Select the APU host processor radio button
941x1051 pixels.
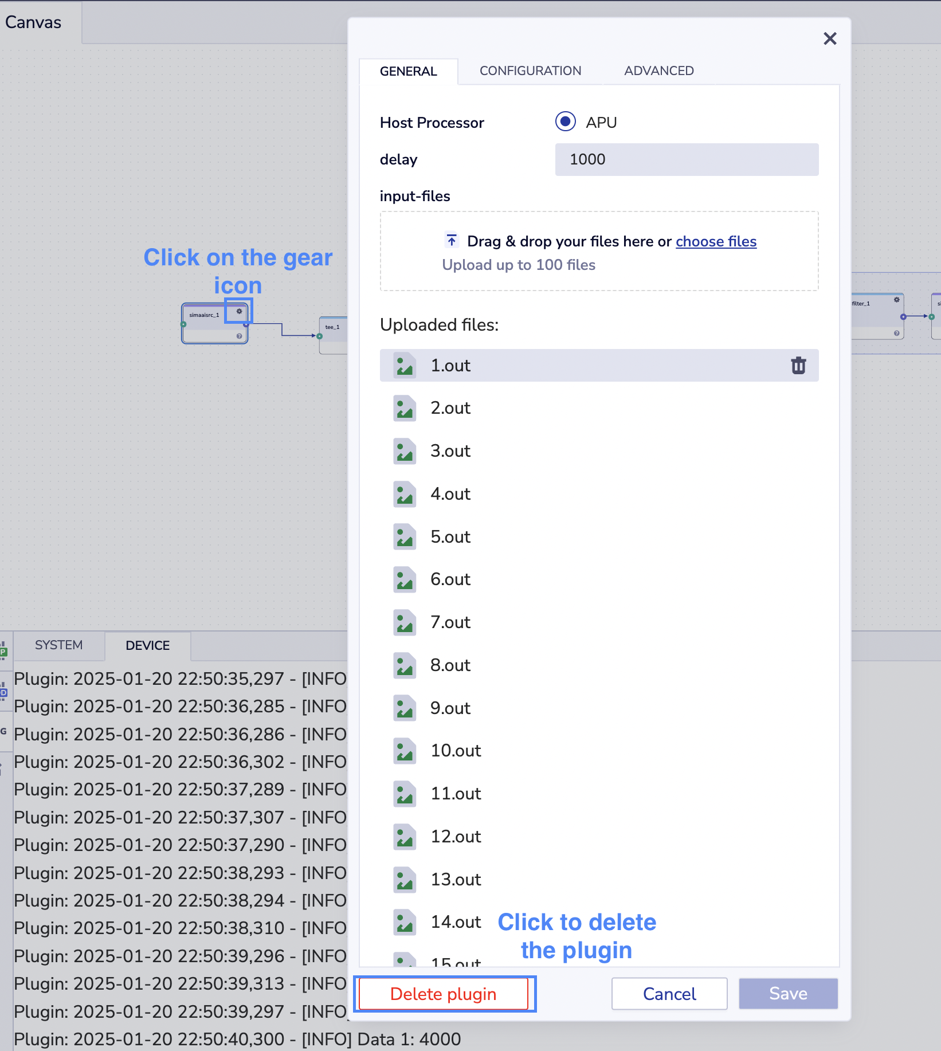pos(565,121)
